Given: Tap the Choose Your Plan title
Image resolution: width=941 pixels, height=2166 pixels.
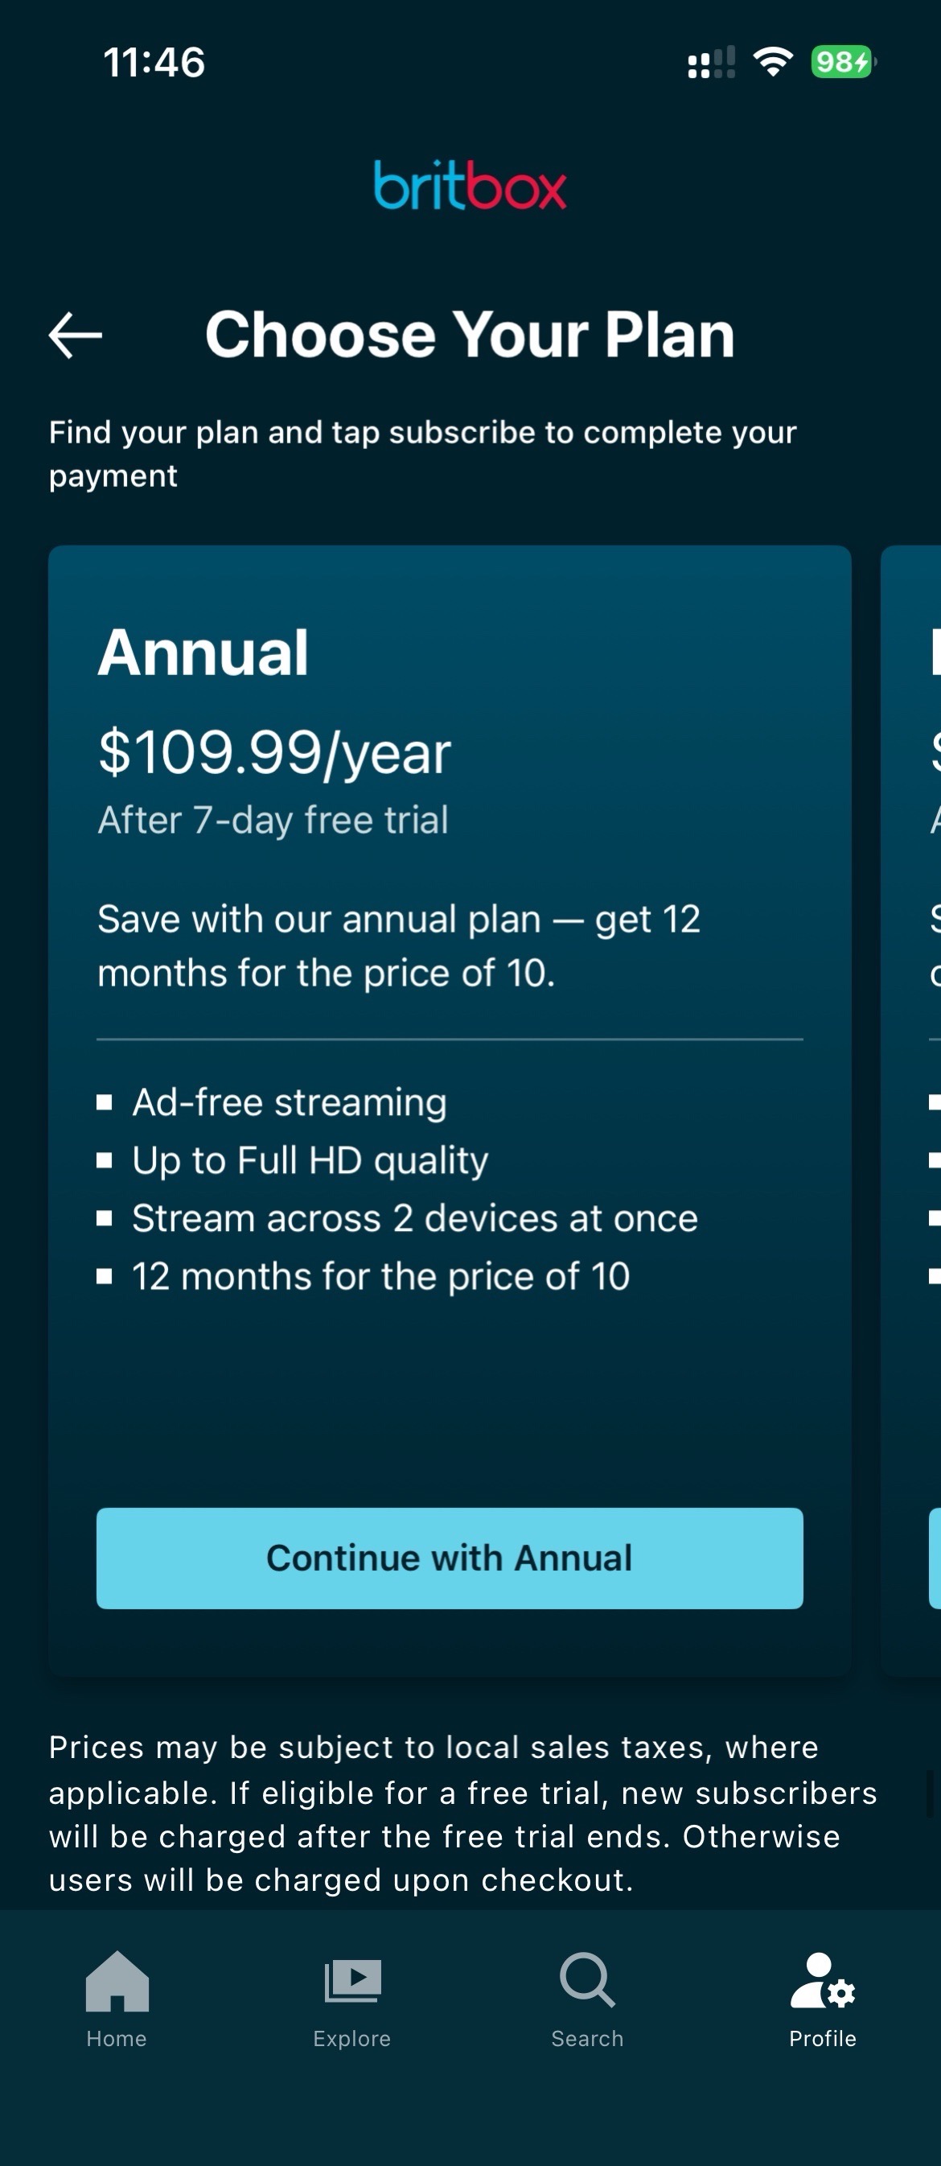Looking at the screenshot, I should [x=470, y=335].
